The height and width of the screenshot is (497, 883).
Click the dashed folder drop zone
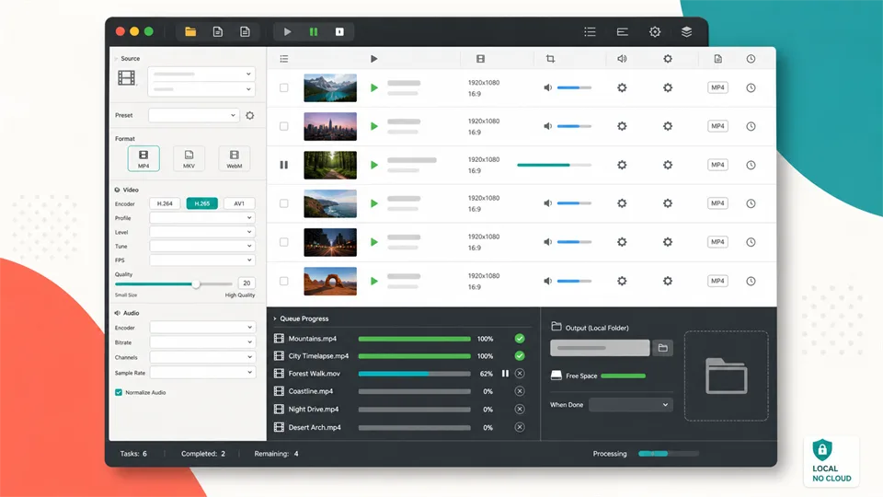(727, 376)
